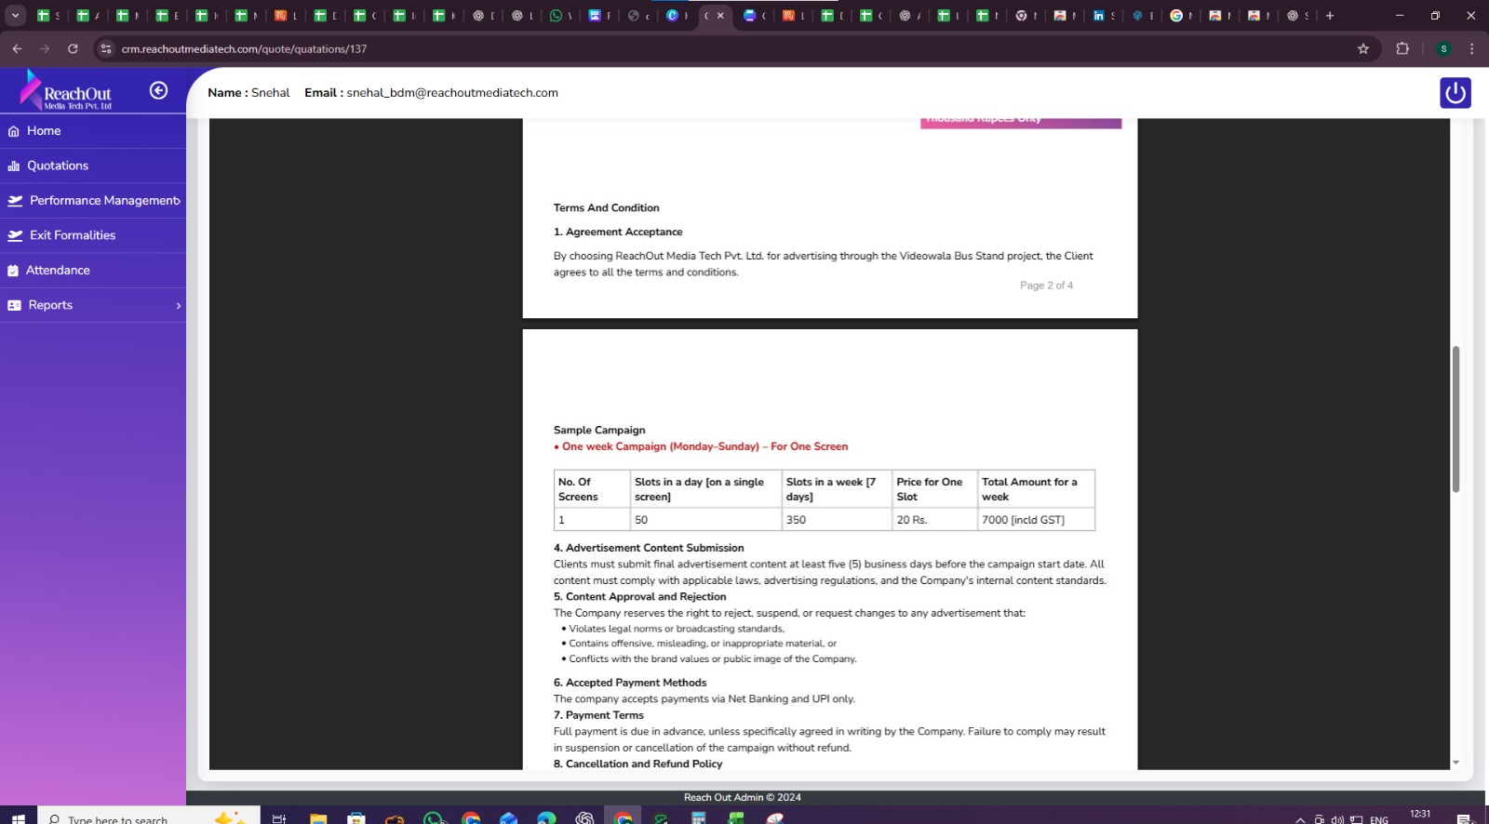Open the new tab plus button

(1329, 16)
